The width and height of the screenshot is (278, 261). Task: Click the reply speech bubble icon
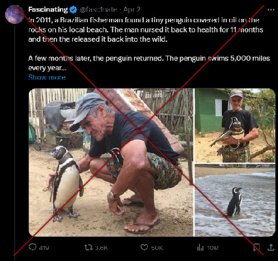[33, 247]
